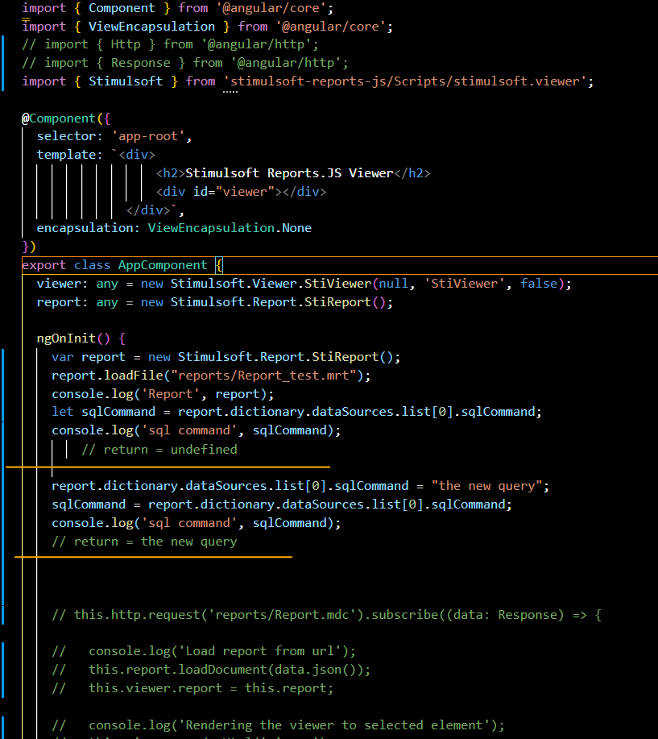Click the @Component decorator line
Image resolution: width=658 pixels, height=739 pixels.
(66, 118)
